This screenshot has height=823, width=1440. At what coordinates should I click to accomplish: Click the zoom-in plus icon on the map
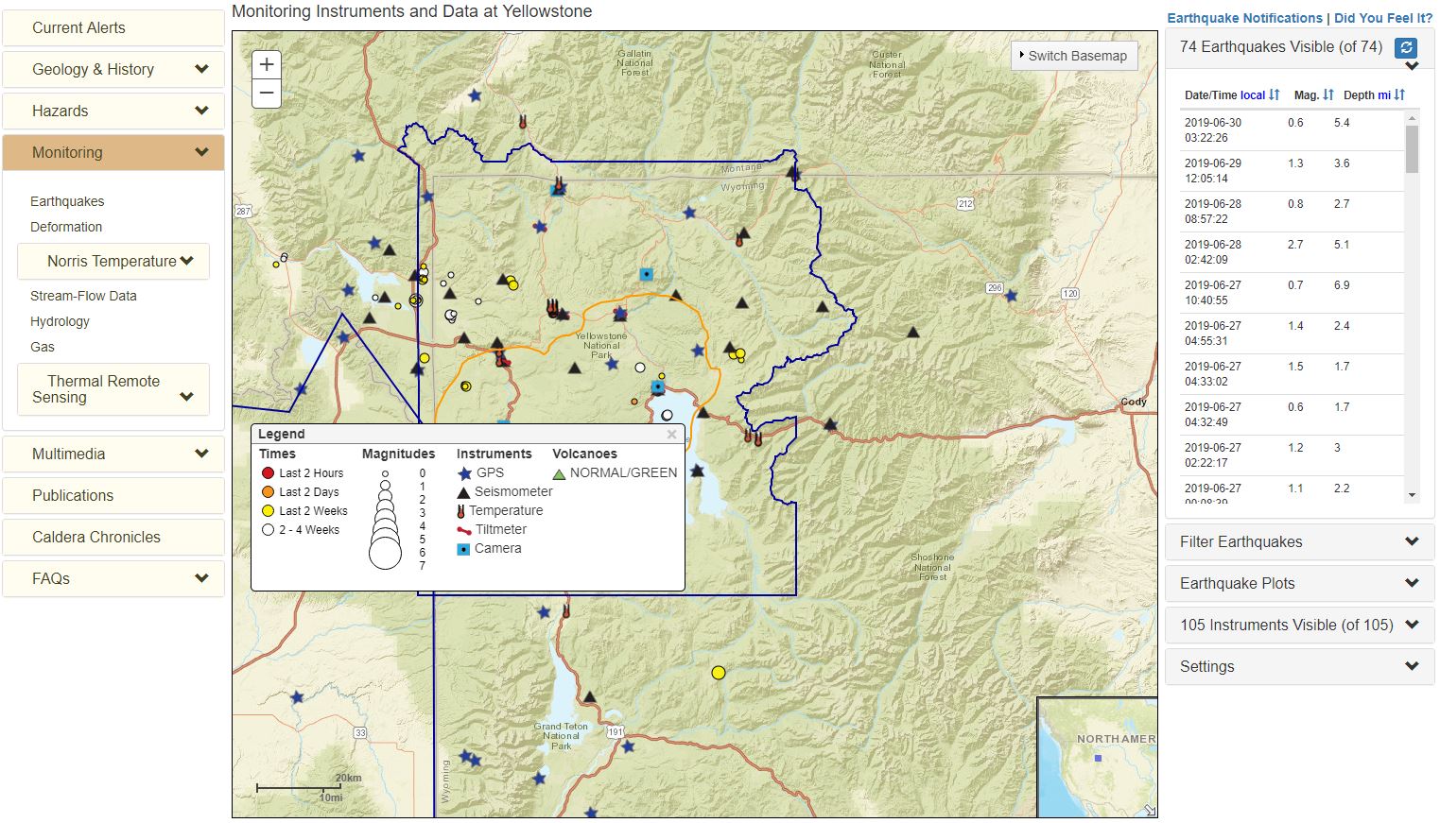click(266, 64)
